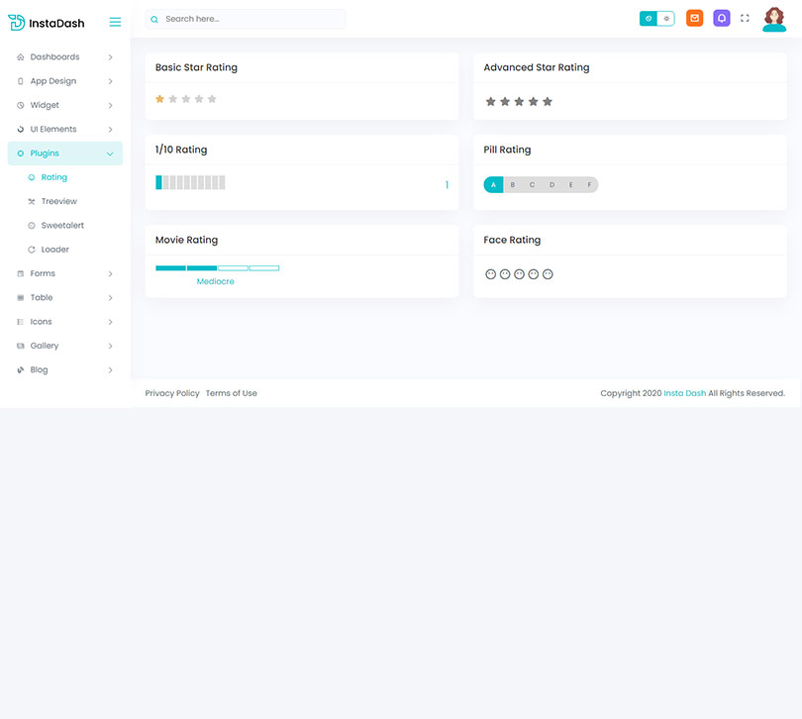Switch to light mode with the sun toggle
This screenshot has height=719, width=802.
click(666, 18)
